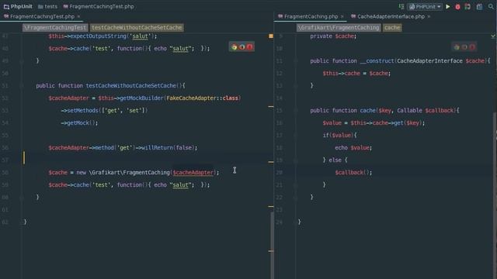Screen dimensions: 497x279
Task: Click Callable $callback parameter on line 15
Action: coord(426,110)
